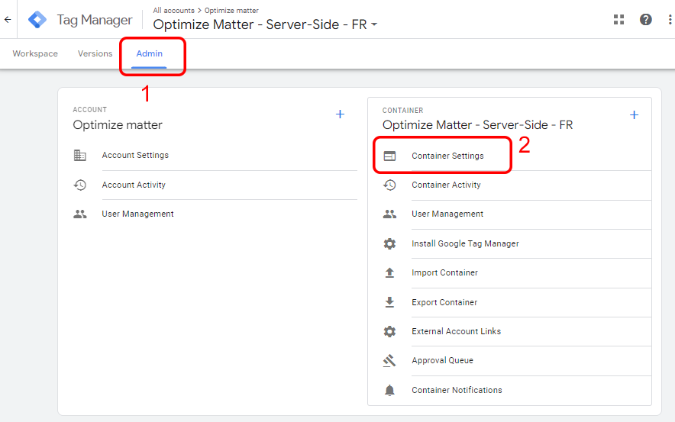Open Account Activity

(x=134, y=185)
